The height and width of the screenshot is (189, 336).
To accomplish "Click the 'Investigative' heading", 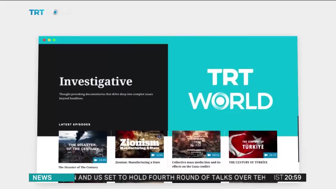I will (96, 81).
